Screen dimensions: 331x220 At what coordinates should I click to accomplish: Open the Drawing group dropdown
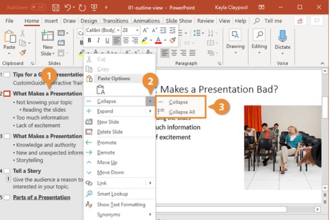[236, 42]
